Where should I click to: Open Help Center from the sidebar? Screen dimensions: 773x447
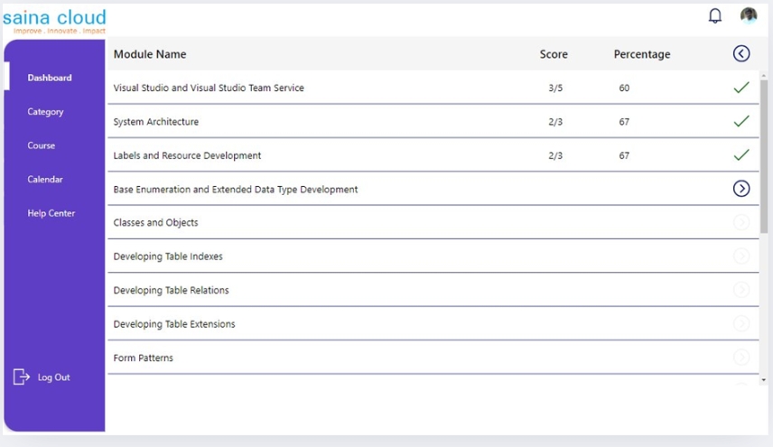[x=51, y=213]
